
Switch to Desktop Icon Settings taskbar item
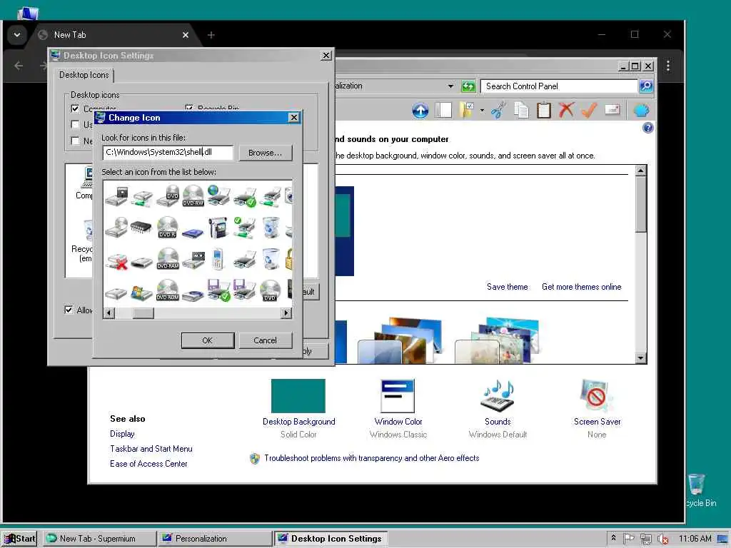[x=331, y=539]
